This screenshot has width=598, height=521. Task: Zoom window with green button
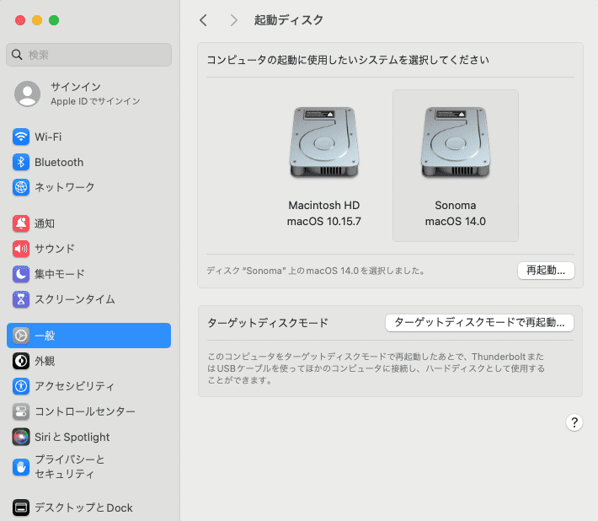54,20
